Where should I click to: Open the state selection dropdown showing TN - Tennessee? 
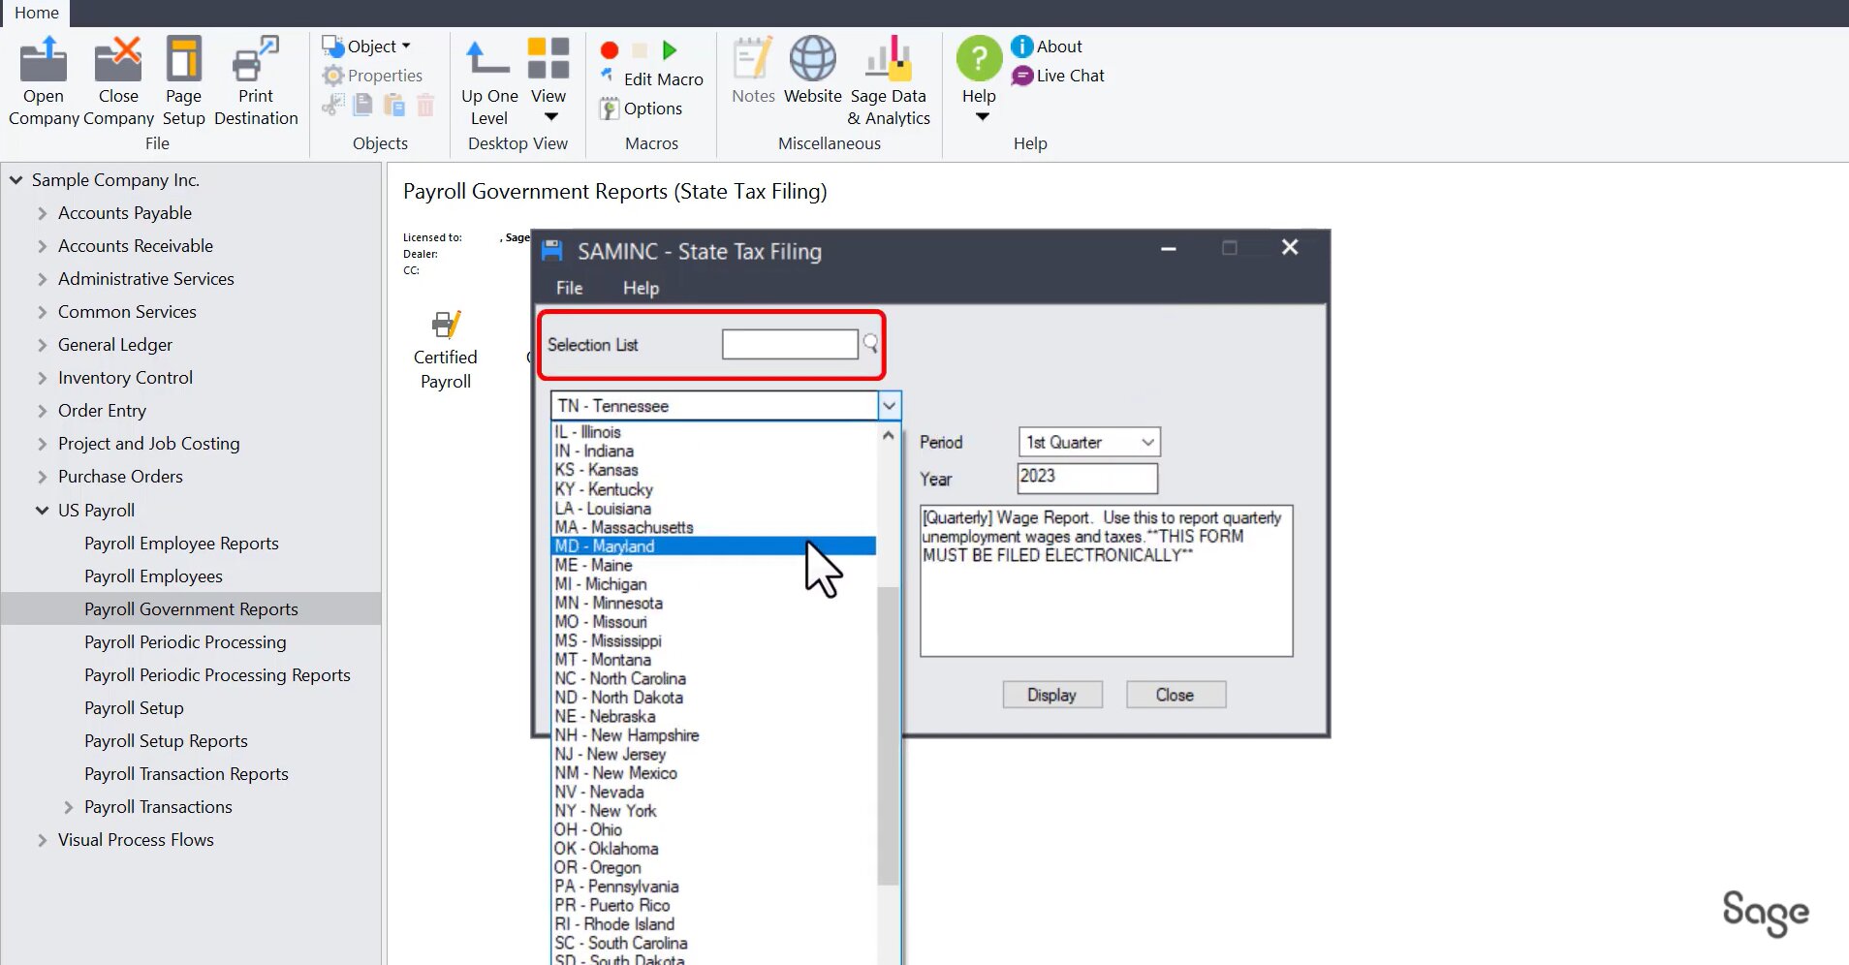[889, 405]
